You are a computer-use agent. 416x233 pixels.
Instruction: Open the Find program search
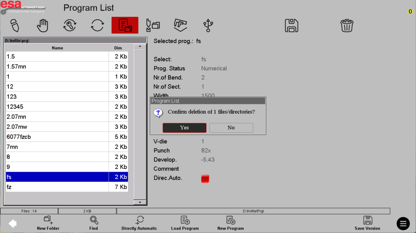94,223
